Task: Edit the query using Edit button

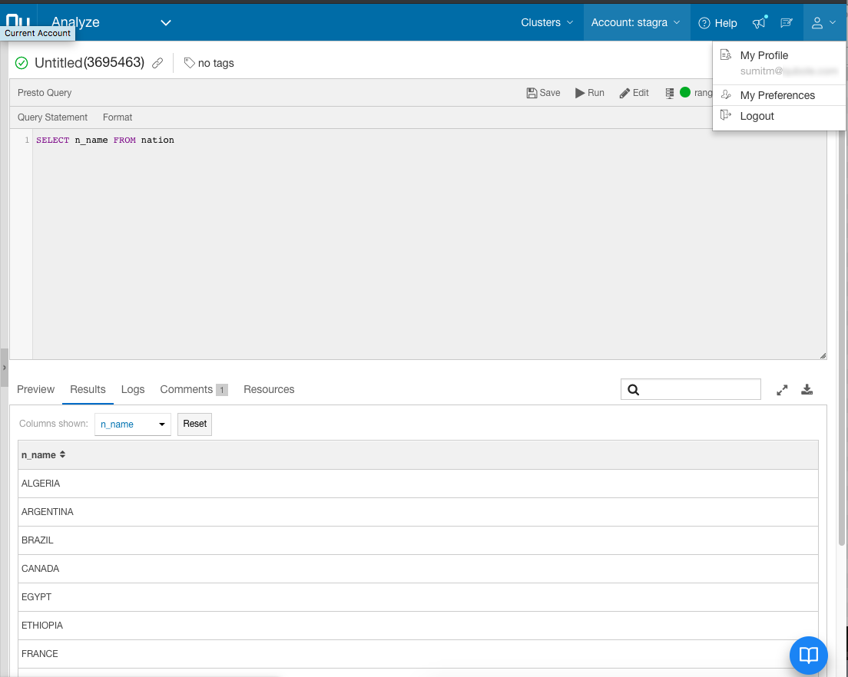Action: tap(634, 93)
